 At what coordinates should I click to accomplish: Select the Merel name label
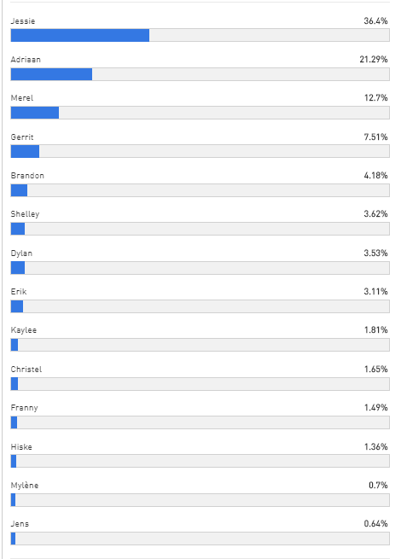point(22,98)
